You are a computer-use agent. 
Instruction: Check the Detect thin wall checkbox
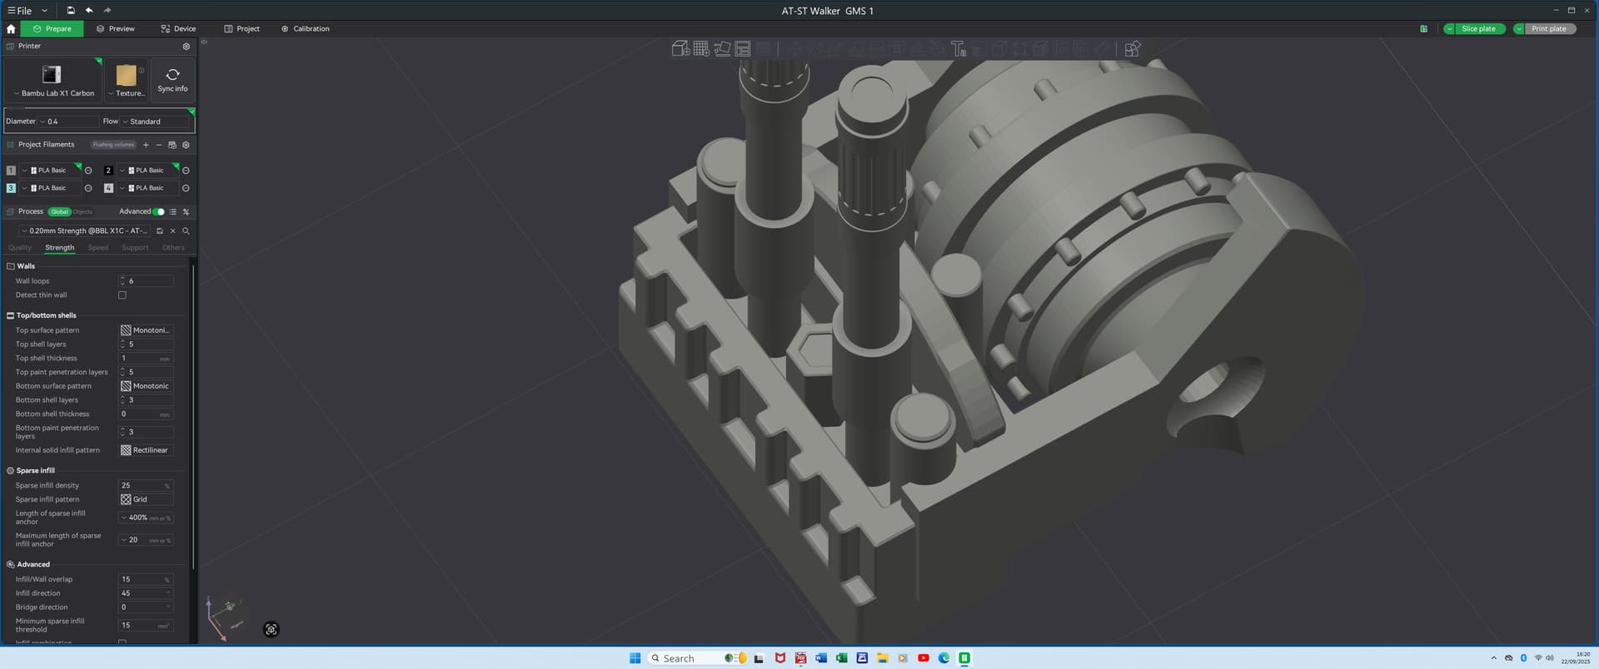[x=122, y=295]
